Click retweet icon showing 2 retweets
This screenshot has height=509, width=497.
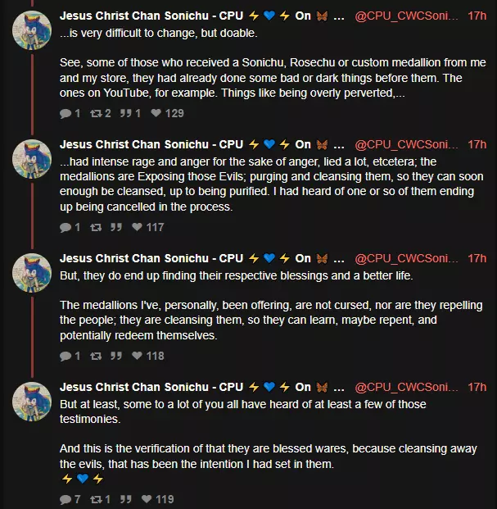pos(96,113)
